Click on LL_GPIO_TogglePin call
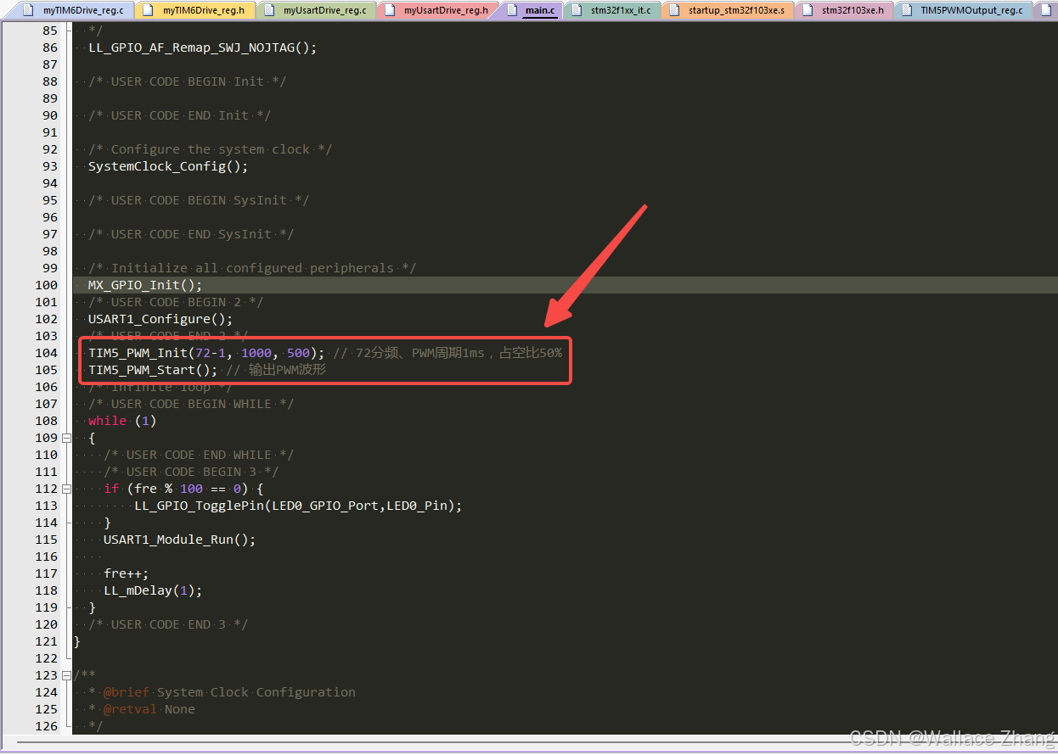1058x755 pixels. pyautogui.click(x=298, y=506)
